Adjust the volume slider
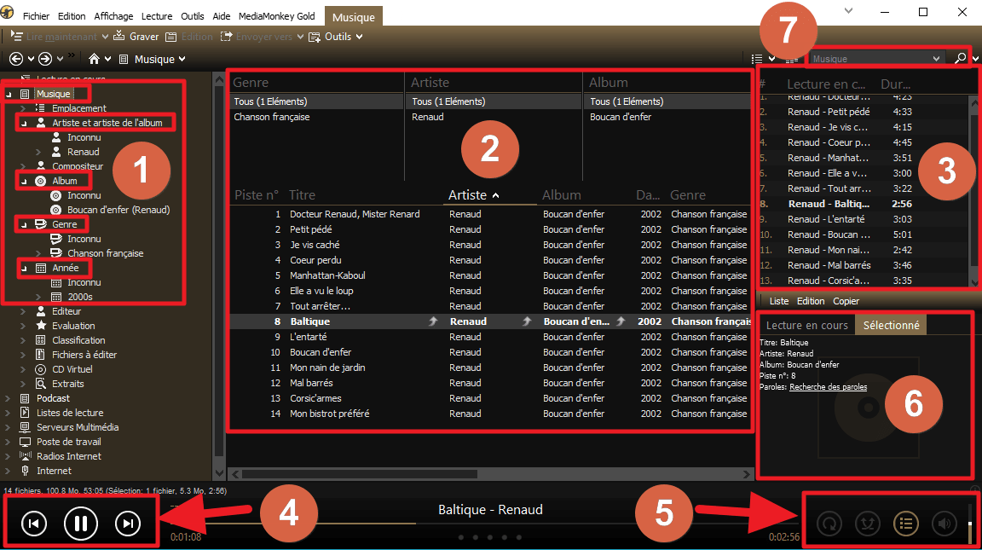Screen dimensions: 982x550 pyautogui.click(x=970, y=524)
